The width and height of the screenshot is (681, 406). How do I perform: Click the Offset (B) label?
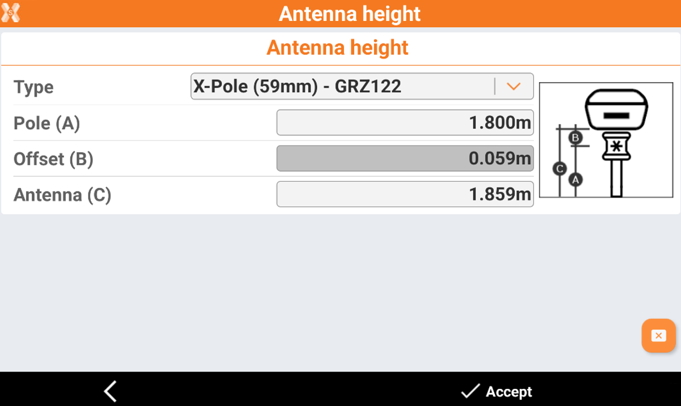coord(53,159)
